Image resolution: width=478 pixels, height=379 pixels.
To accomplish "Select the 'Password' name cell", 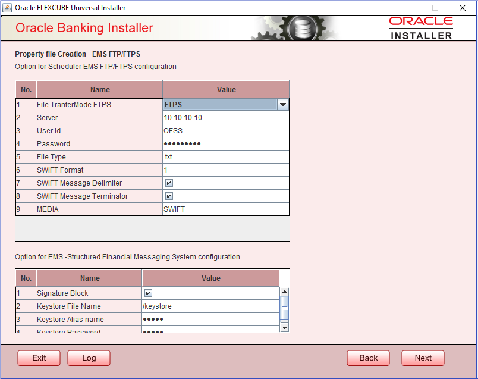I will click(99, 144).
